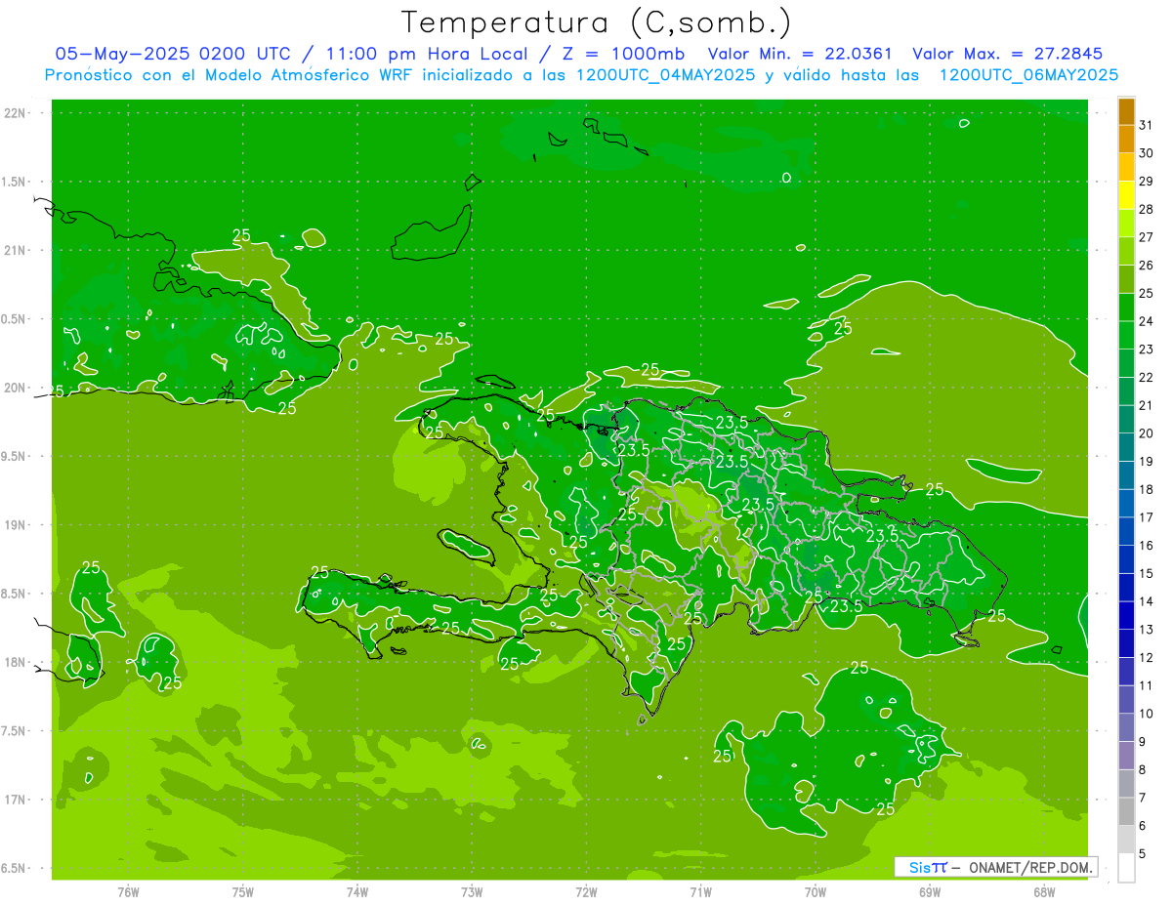Screen dimensions: 1172x905
Task: Click the '20' value on the color scale
Action: pyautogui.click(x=1147, y=433)
